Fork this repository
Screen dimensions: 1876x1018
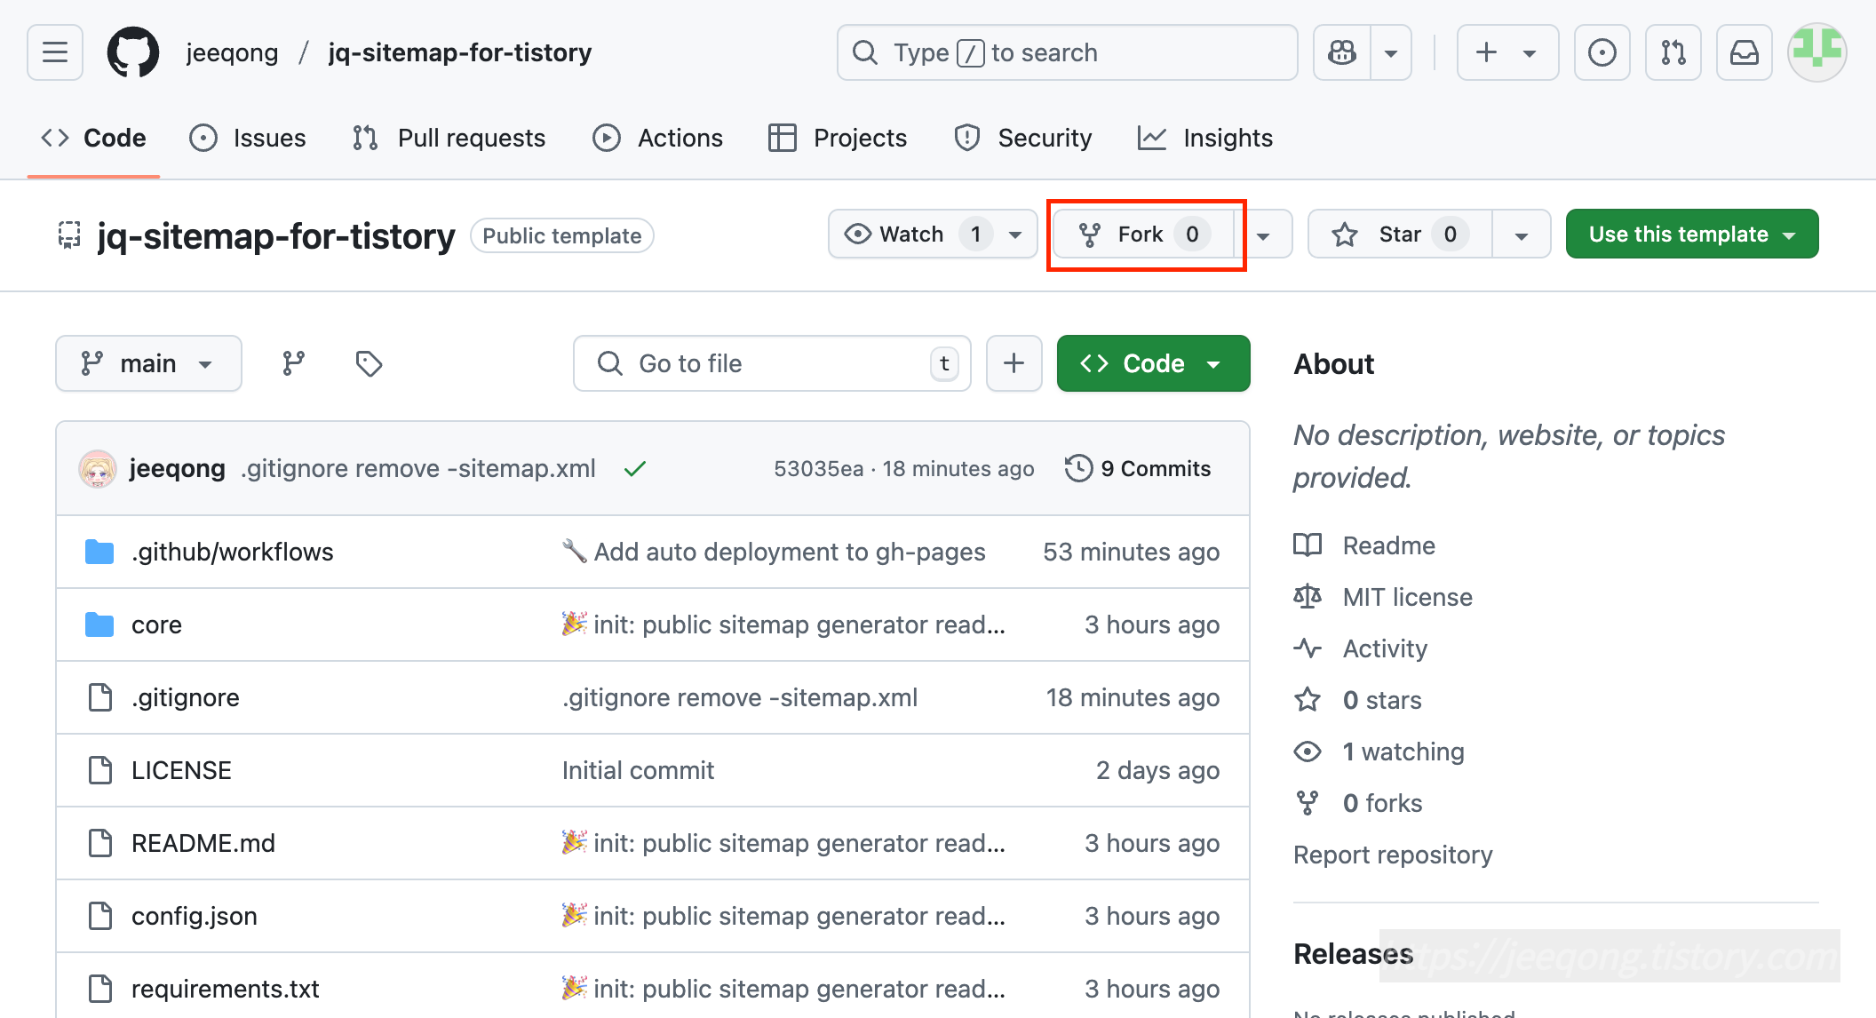pos(1141,235)
